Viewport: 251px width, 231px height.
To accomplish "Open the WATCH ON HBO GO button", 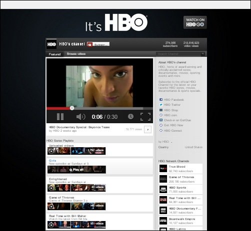I will click(195, 22).
